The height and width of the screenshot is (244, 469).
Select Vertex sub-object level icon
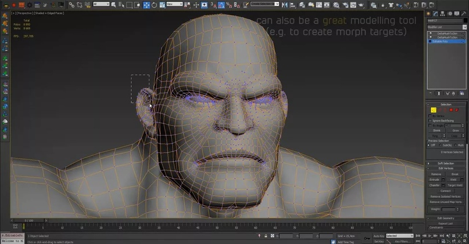[x=434, y=110]
